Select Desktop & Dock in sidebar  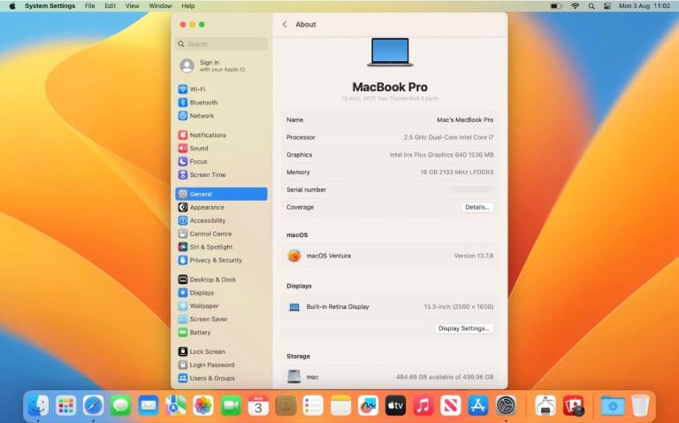coord(221,280)
